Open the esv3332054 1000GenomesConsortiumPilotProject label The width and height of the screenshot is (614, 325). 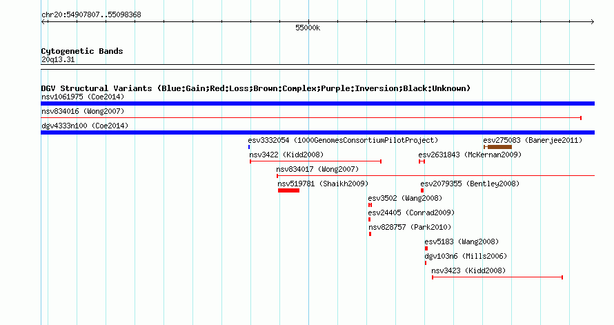click(x=343, y=140)
